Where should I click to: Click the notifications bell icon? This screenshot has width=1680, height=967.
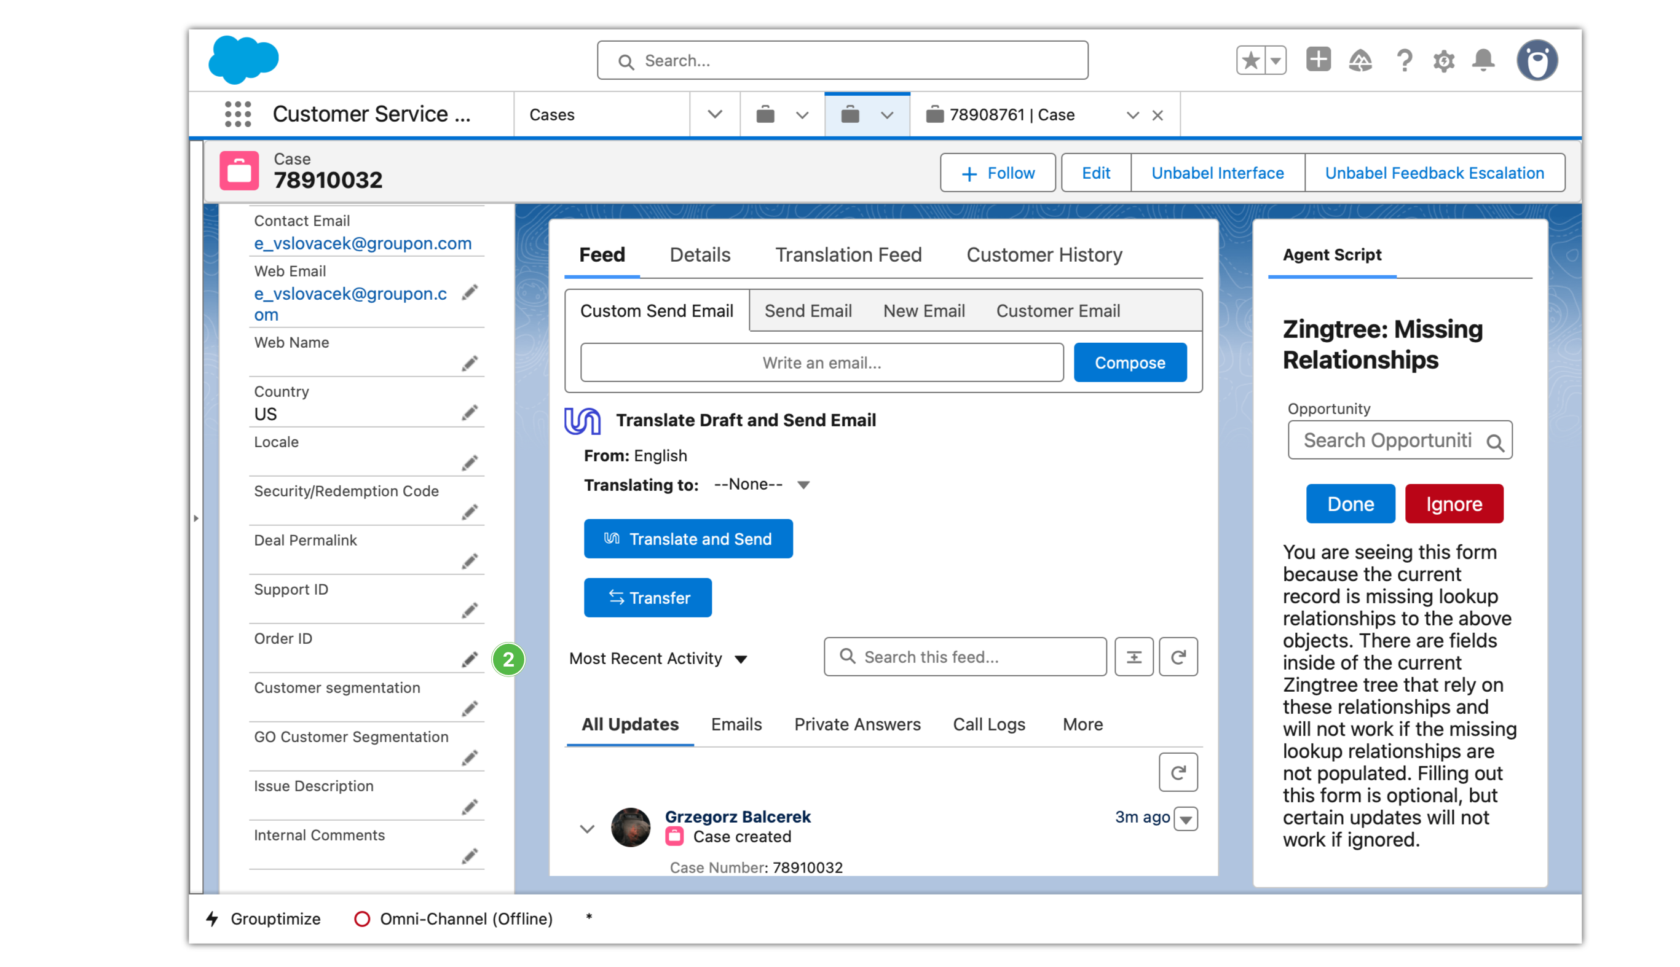click(x=1483, y=60)
